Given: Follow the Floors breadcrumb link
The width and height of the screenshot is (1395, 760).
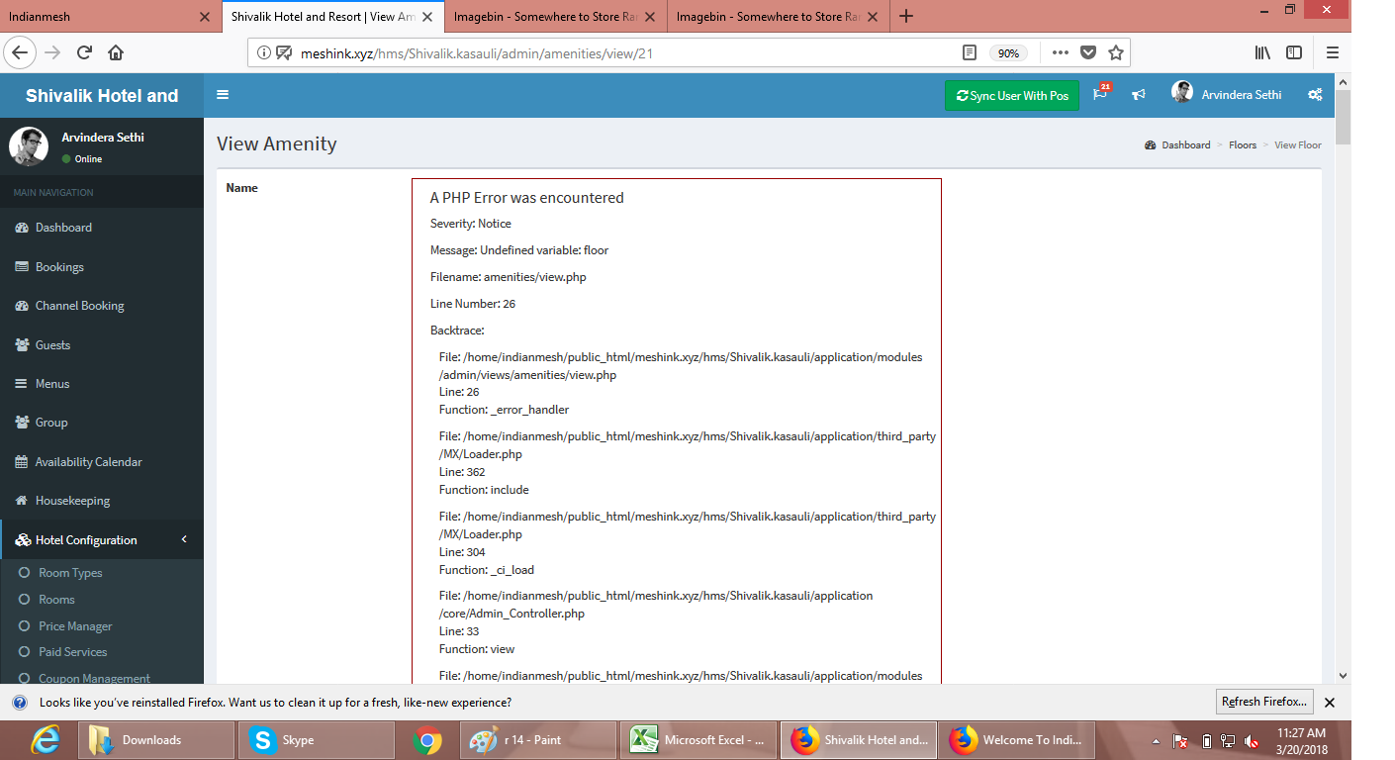Looking at the screenshot, I should pyautogui.click(x=1243, y=145).
